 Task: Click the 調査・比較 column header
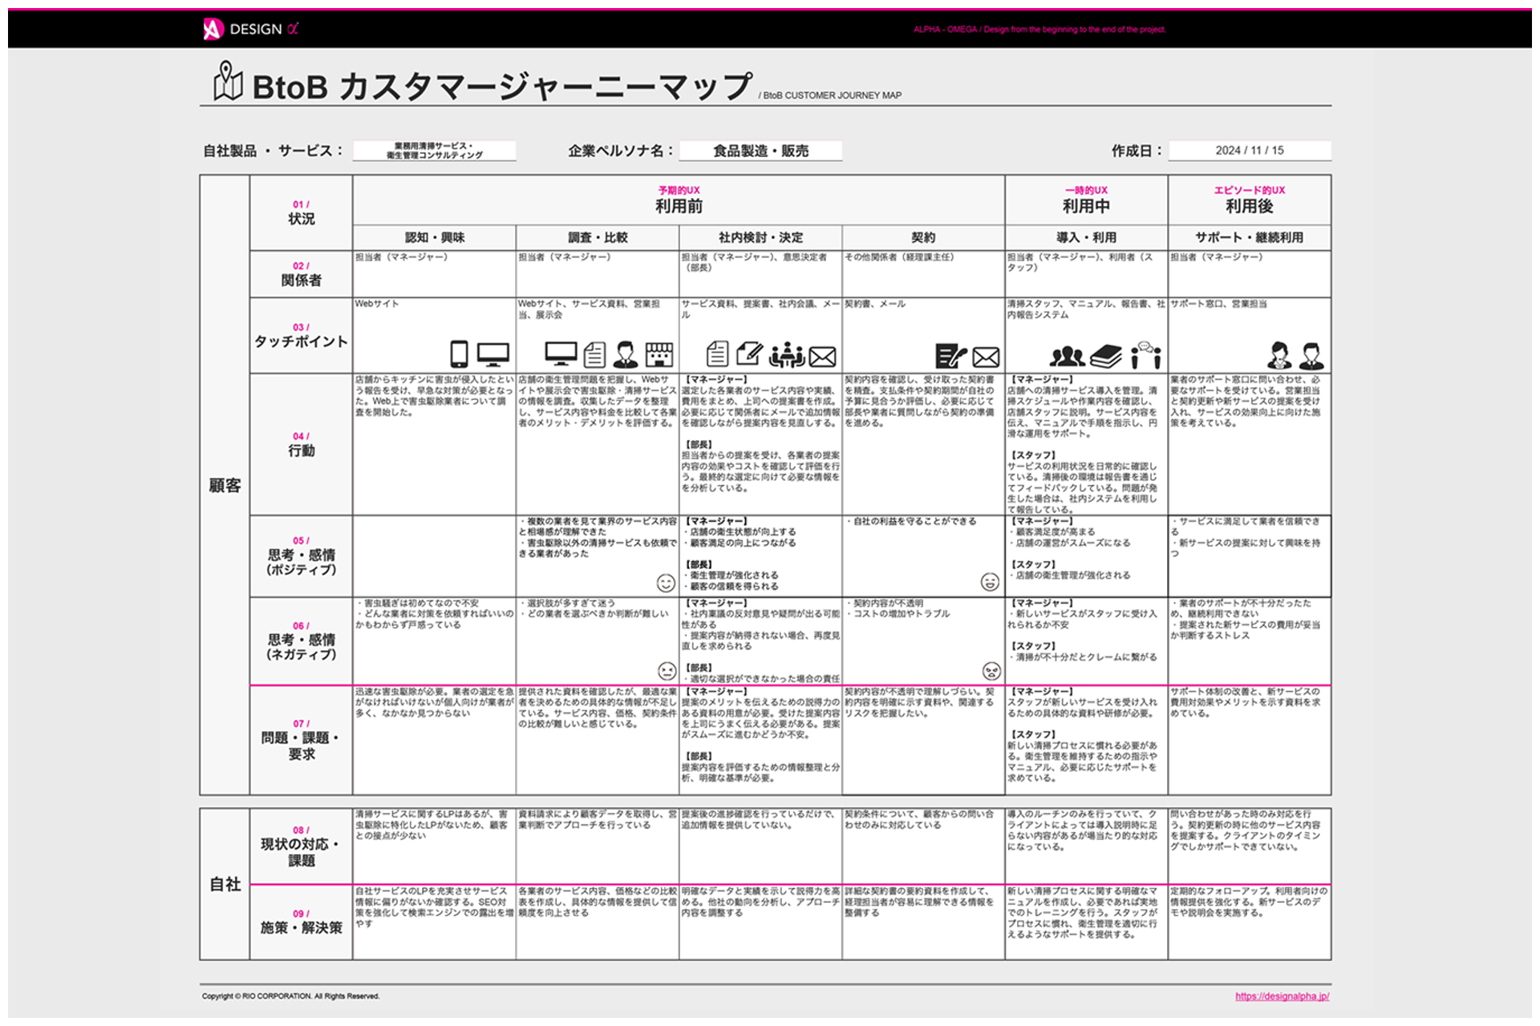point(598,237)
